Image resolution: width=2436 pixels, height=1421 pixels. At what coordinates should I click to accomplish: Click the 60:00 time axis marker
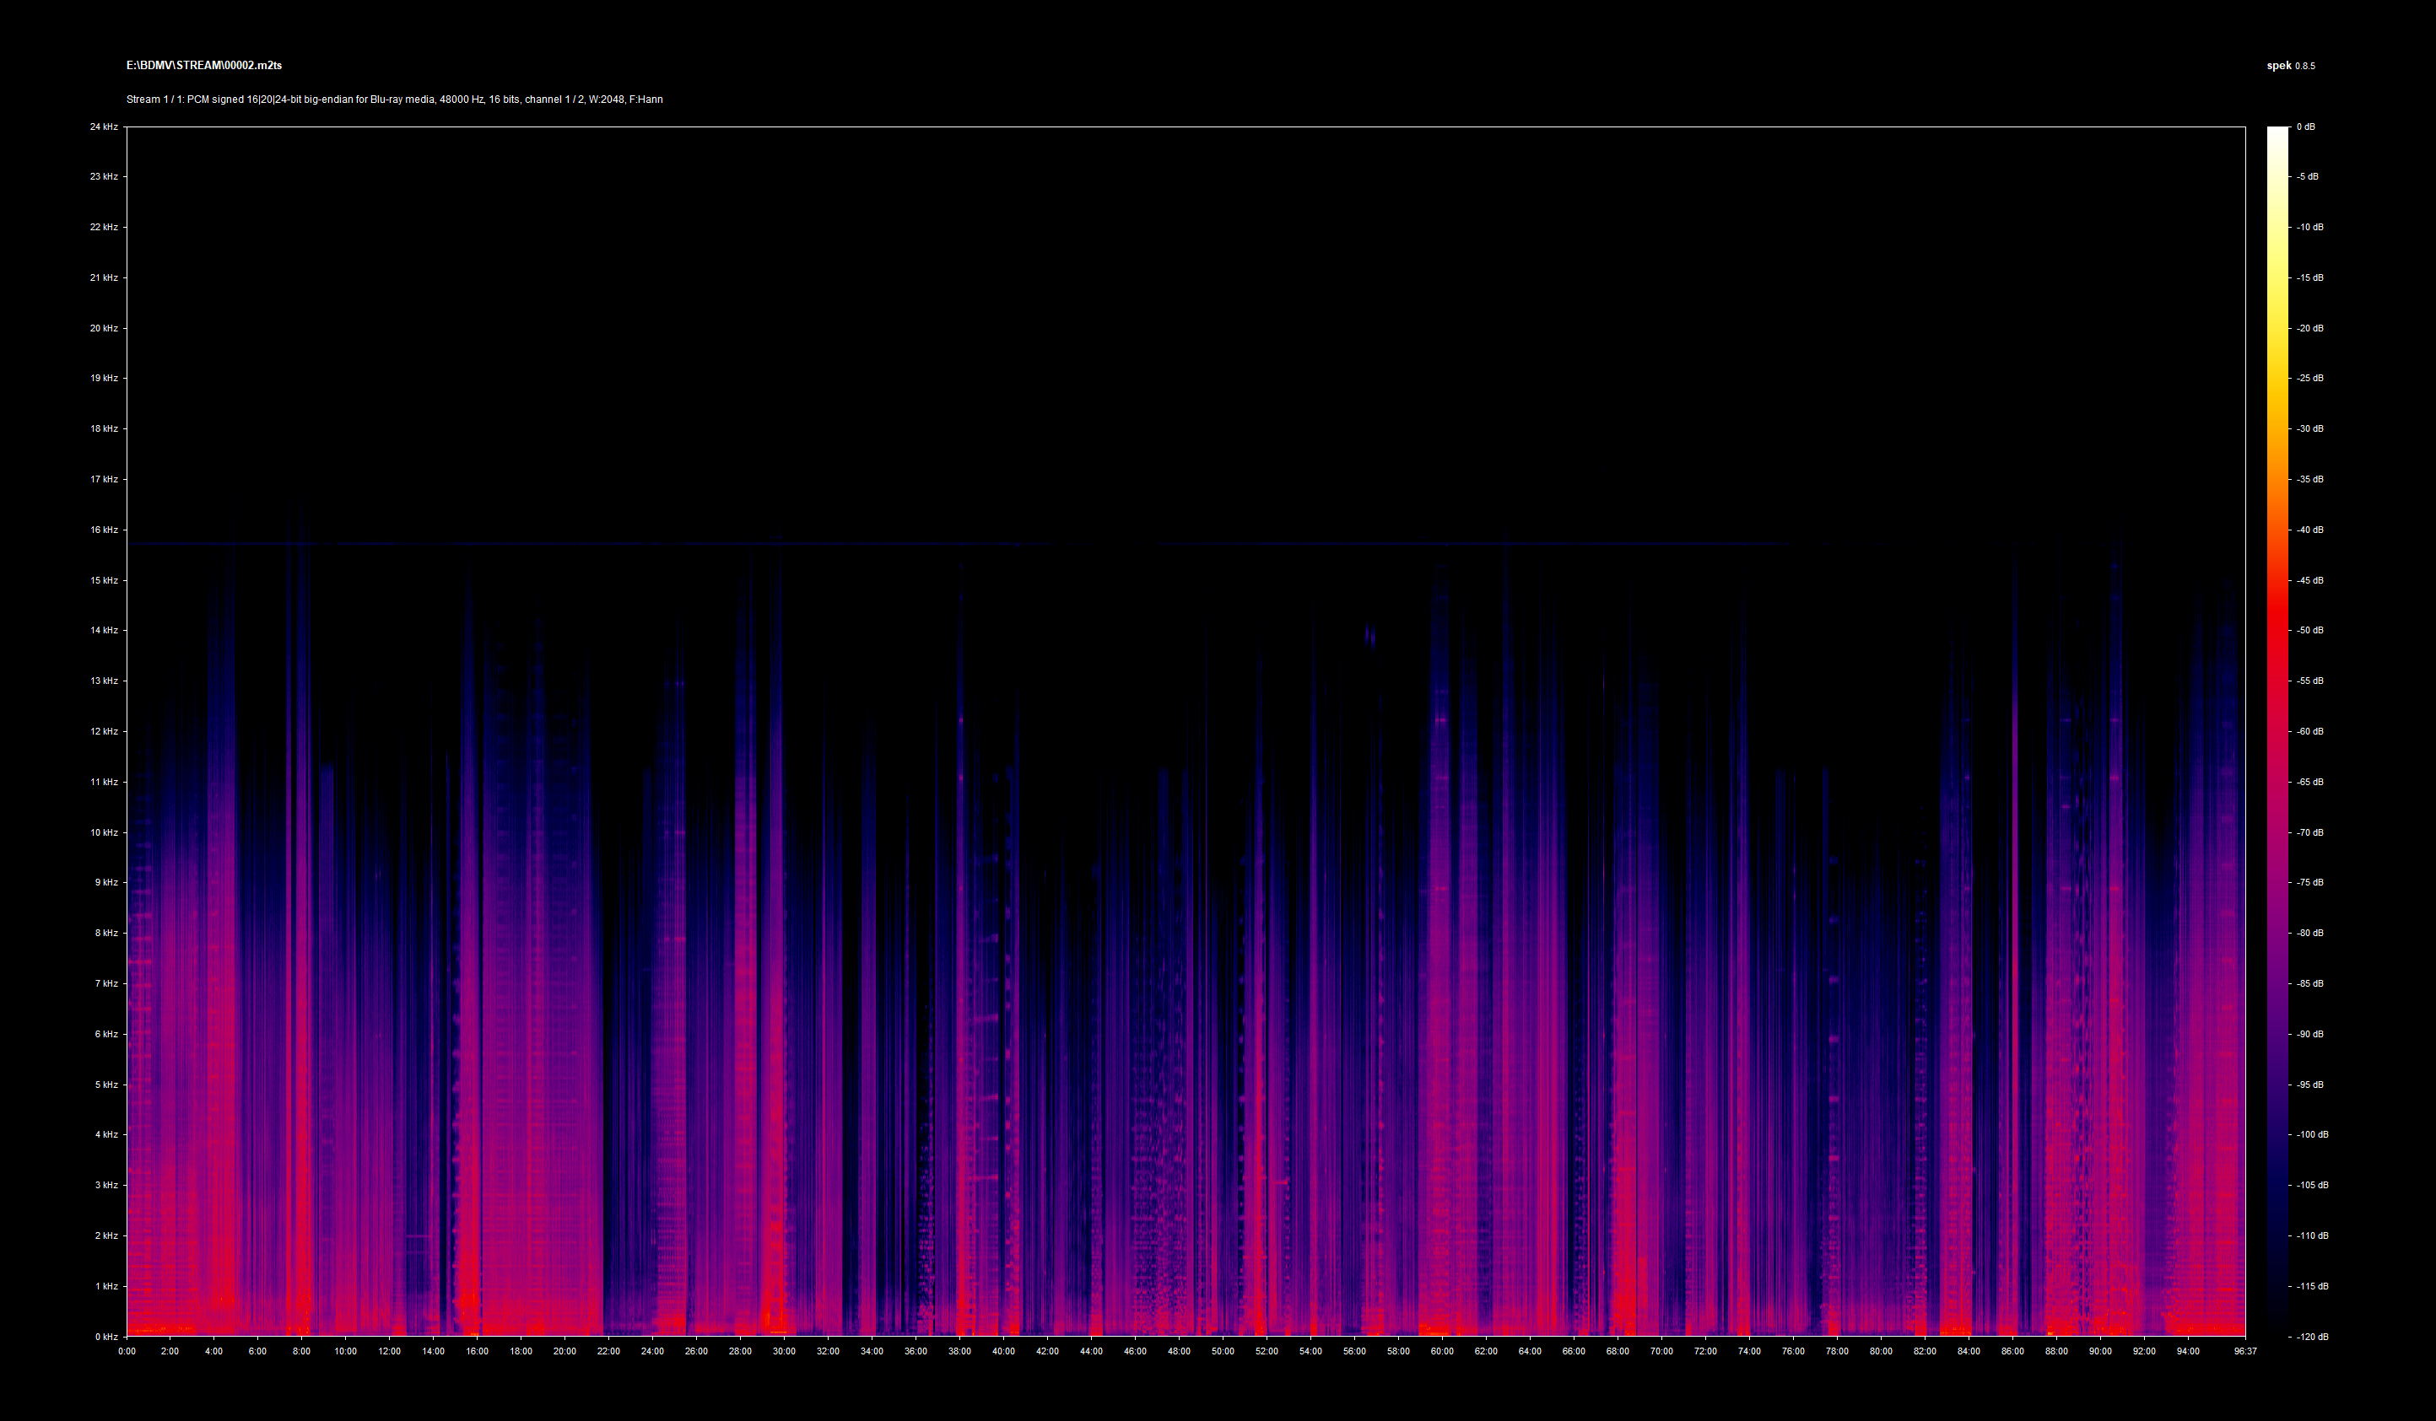click(x=1441, y=1352)
